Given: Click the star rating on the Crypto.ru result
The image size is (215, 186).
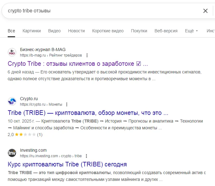Looking at the screenshot, I should pyautogui.click(x=25, y=134).
